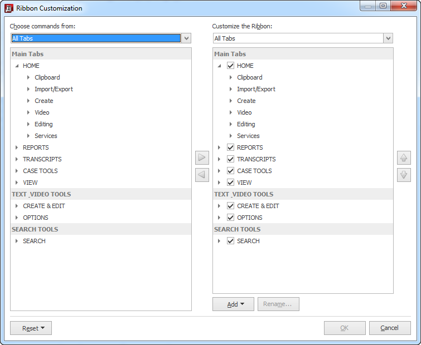
Task: Uncheck the REPORTS tab checkbox
Action: tap(230, 147)
